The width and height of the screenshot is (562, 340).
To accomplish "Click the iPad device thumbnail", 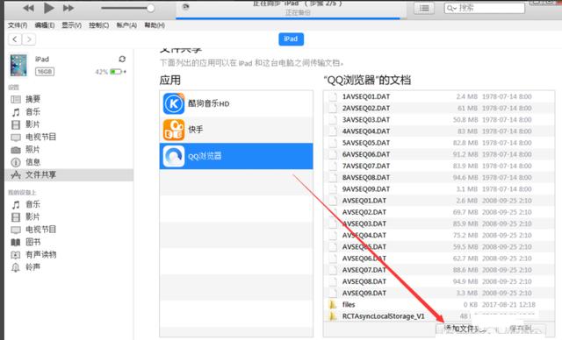I will point(18,66).
